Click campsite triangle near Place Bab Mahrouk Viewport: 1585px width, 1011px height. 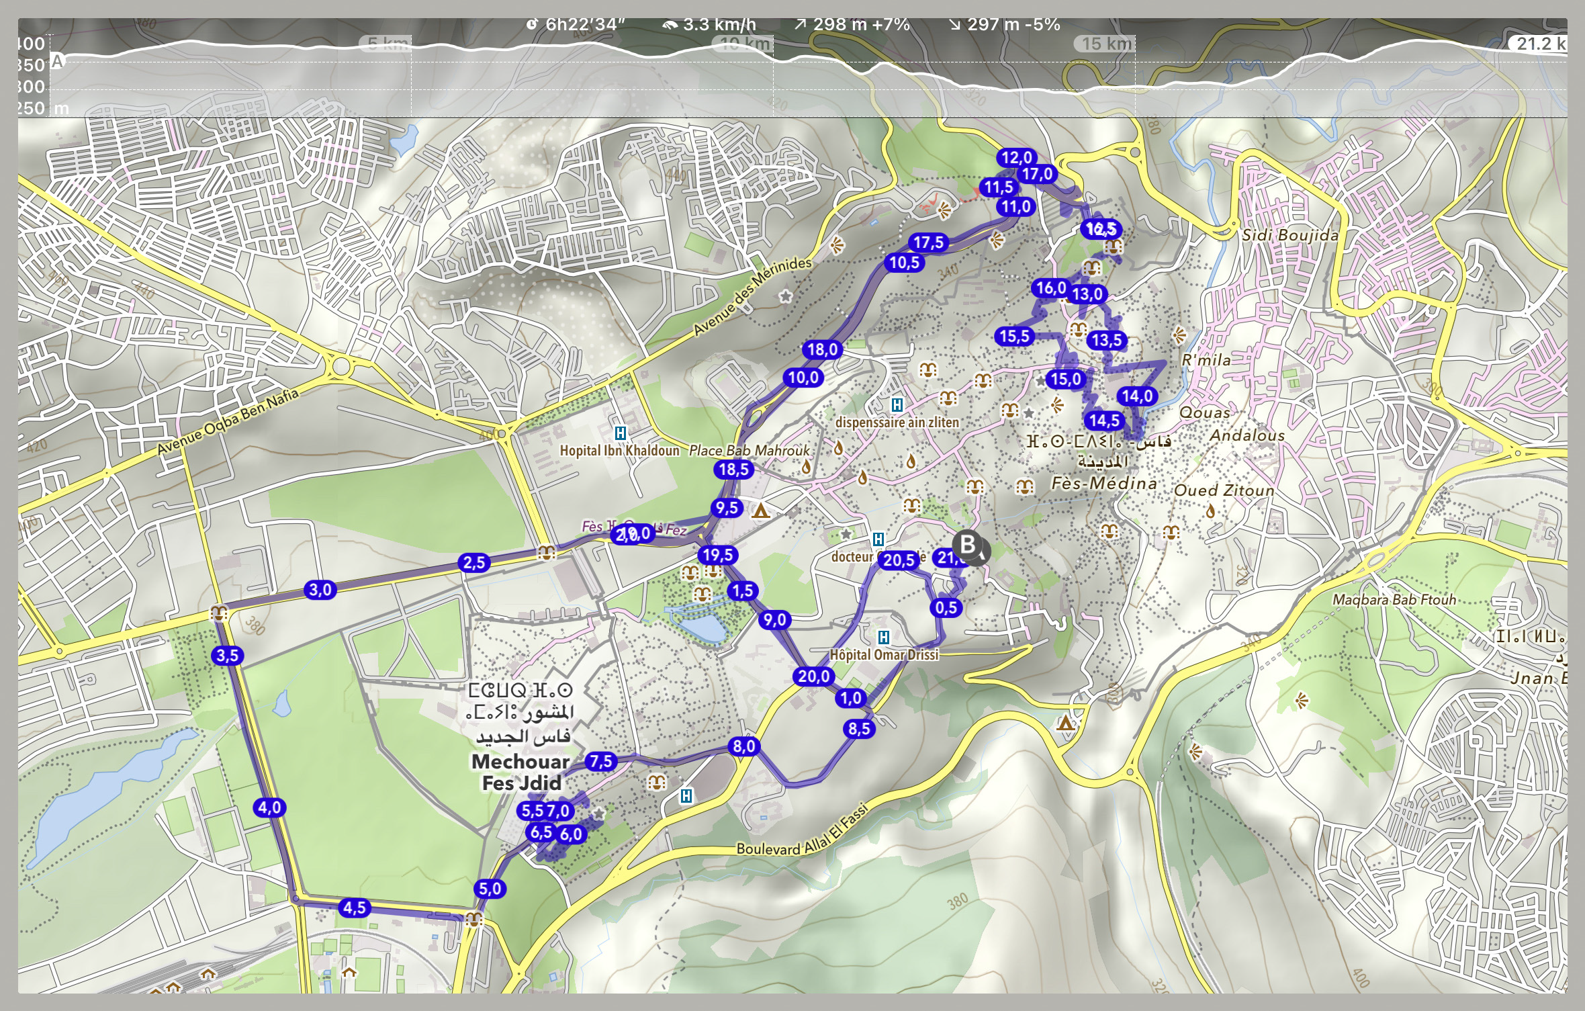click(760, 512)
